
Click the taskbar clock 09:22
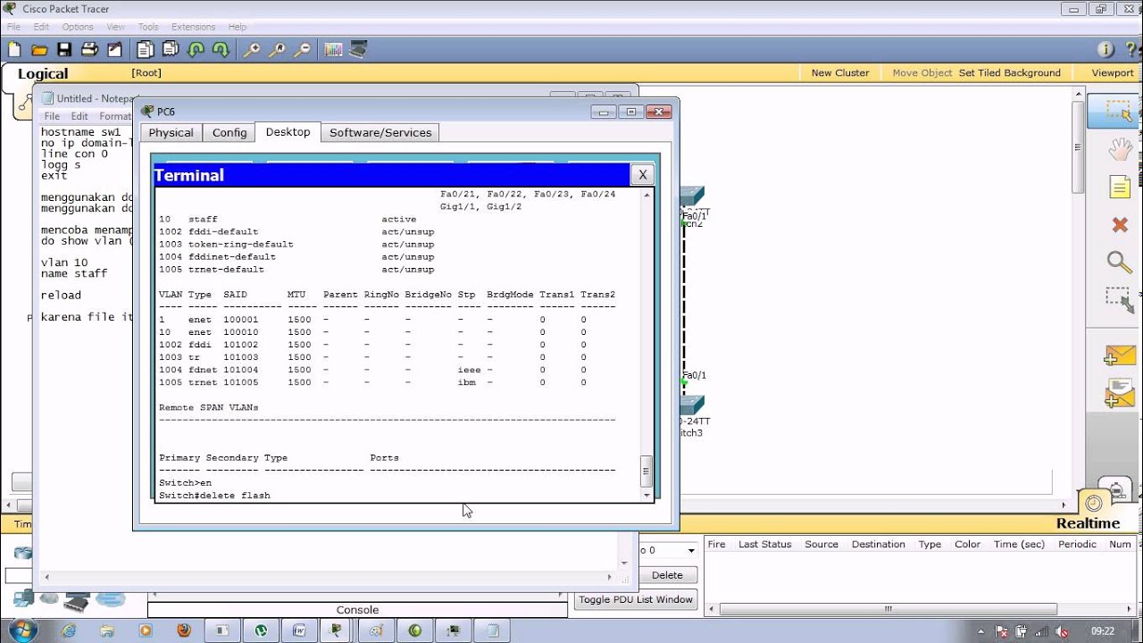click(x=1102, y=630)
